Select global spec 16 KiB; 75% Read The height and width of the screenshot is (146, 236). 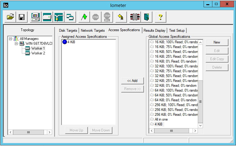pos(176,47)
